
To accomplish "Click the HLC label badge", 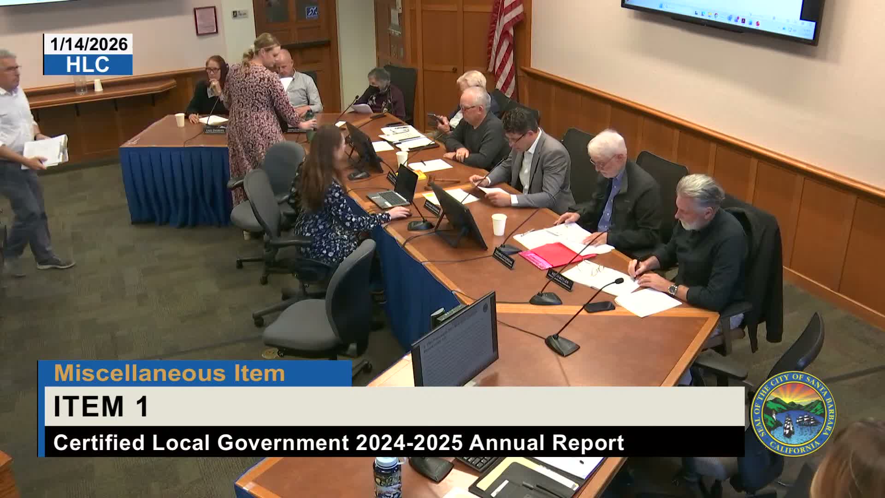I will tap(88, 65).
